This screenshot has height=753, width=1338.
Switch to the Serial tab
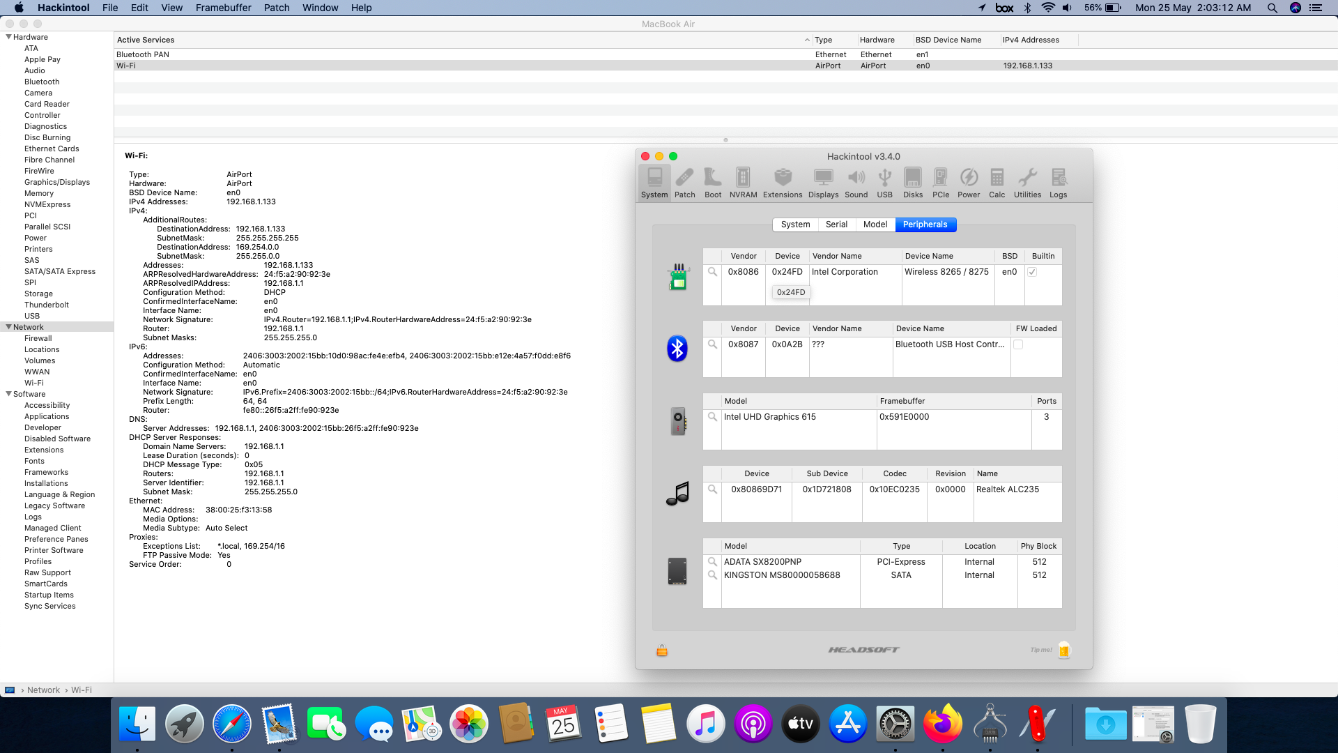coord(836,225)
